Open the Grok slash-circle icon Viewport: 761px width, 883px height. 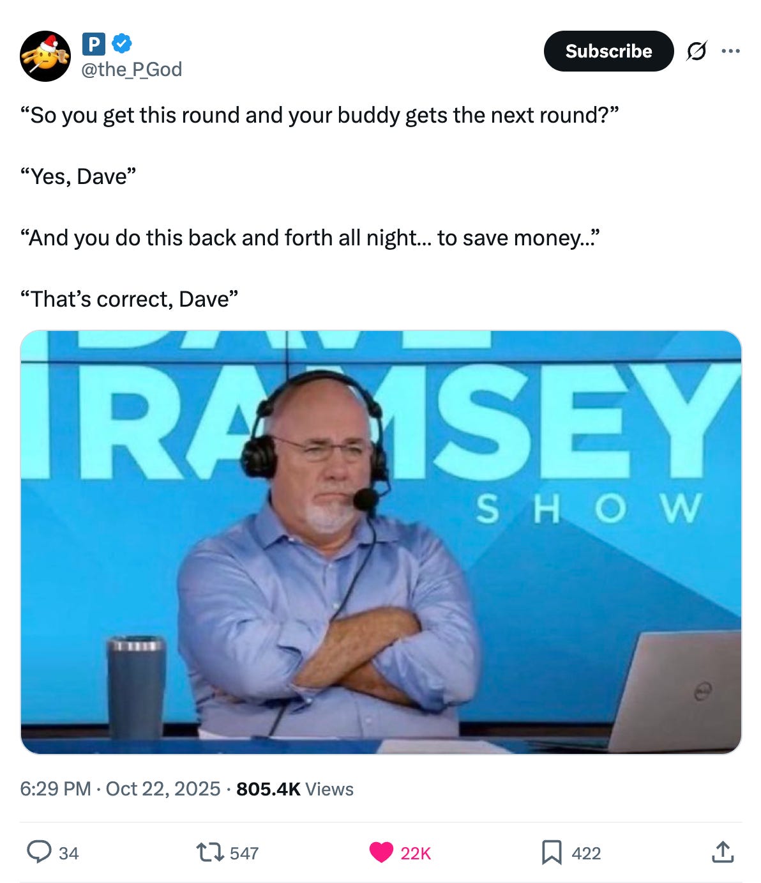coord(697,51)
